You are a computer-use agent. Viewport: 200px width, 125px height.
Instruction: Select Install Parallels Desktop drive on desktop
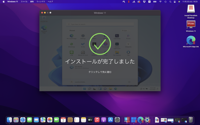191,11
